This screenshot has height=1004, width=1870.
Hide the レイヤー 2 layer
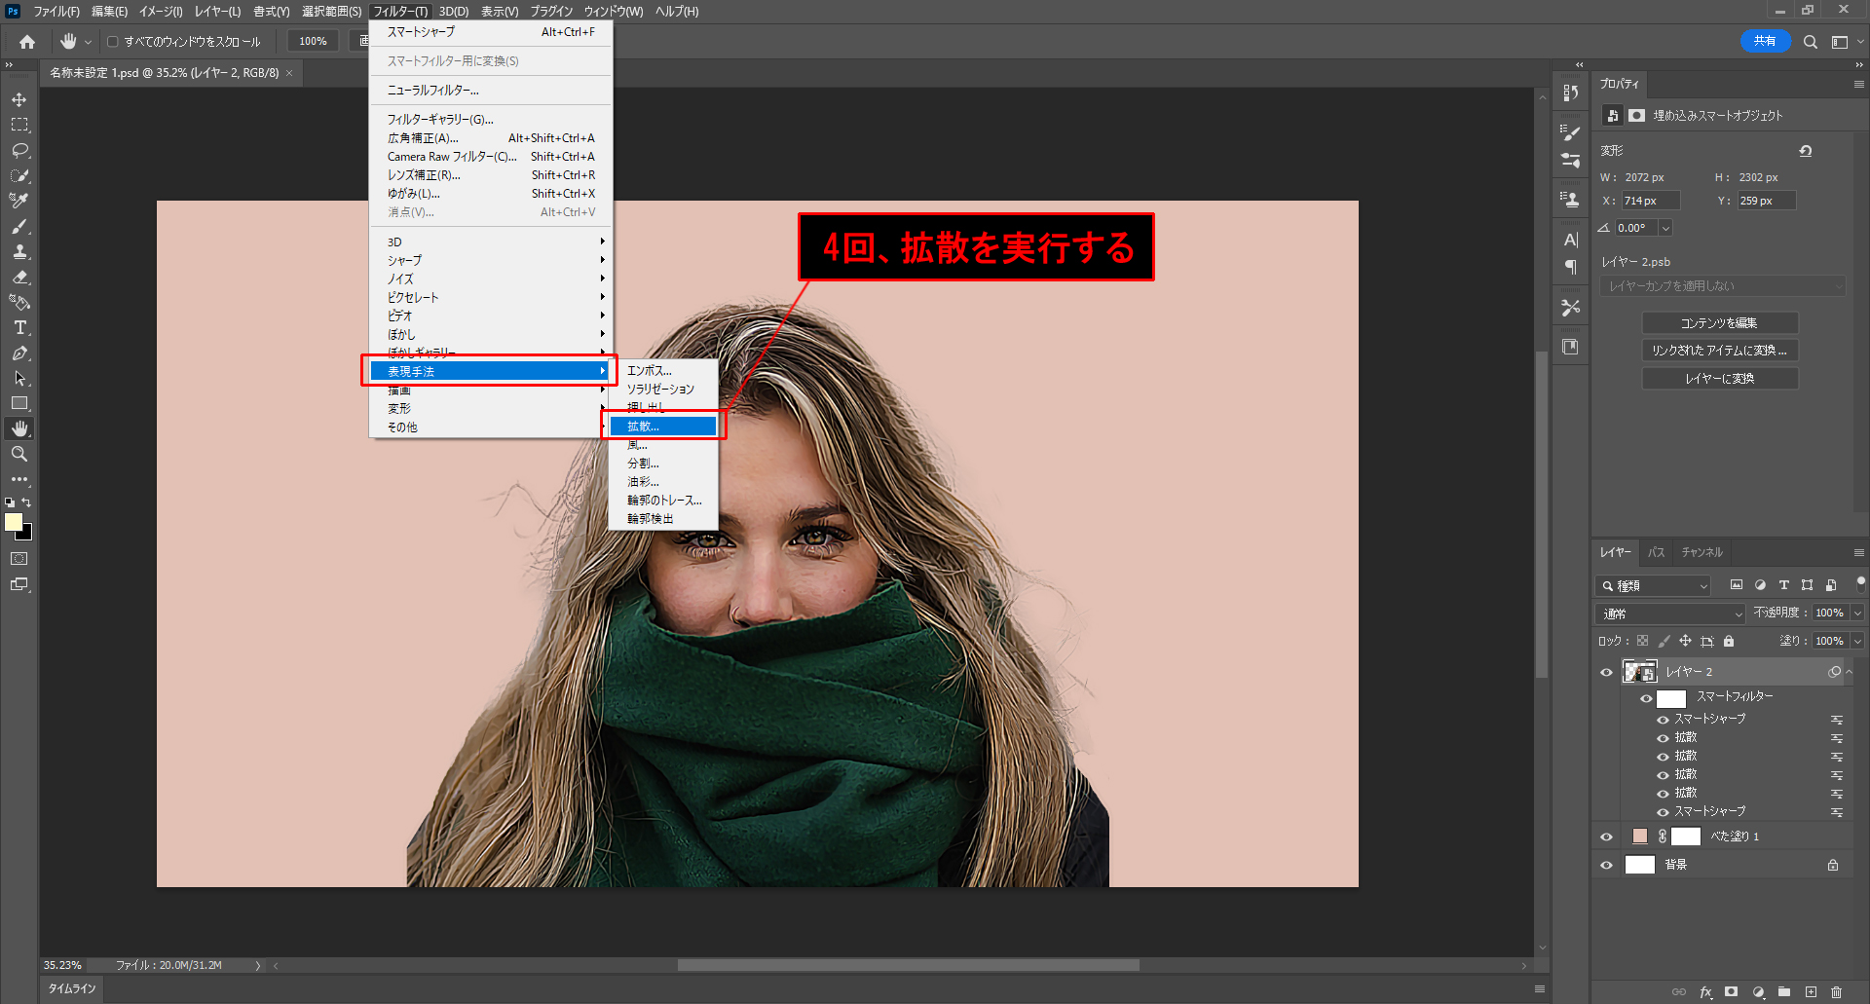(1607, 672)
